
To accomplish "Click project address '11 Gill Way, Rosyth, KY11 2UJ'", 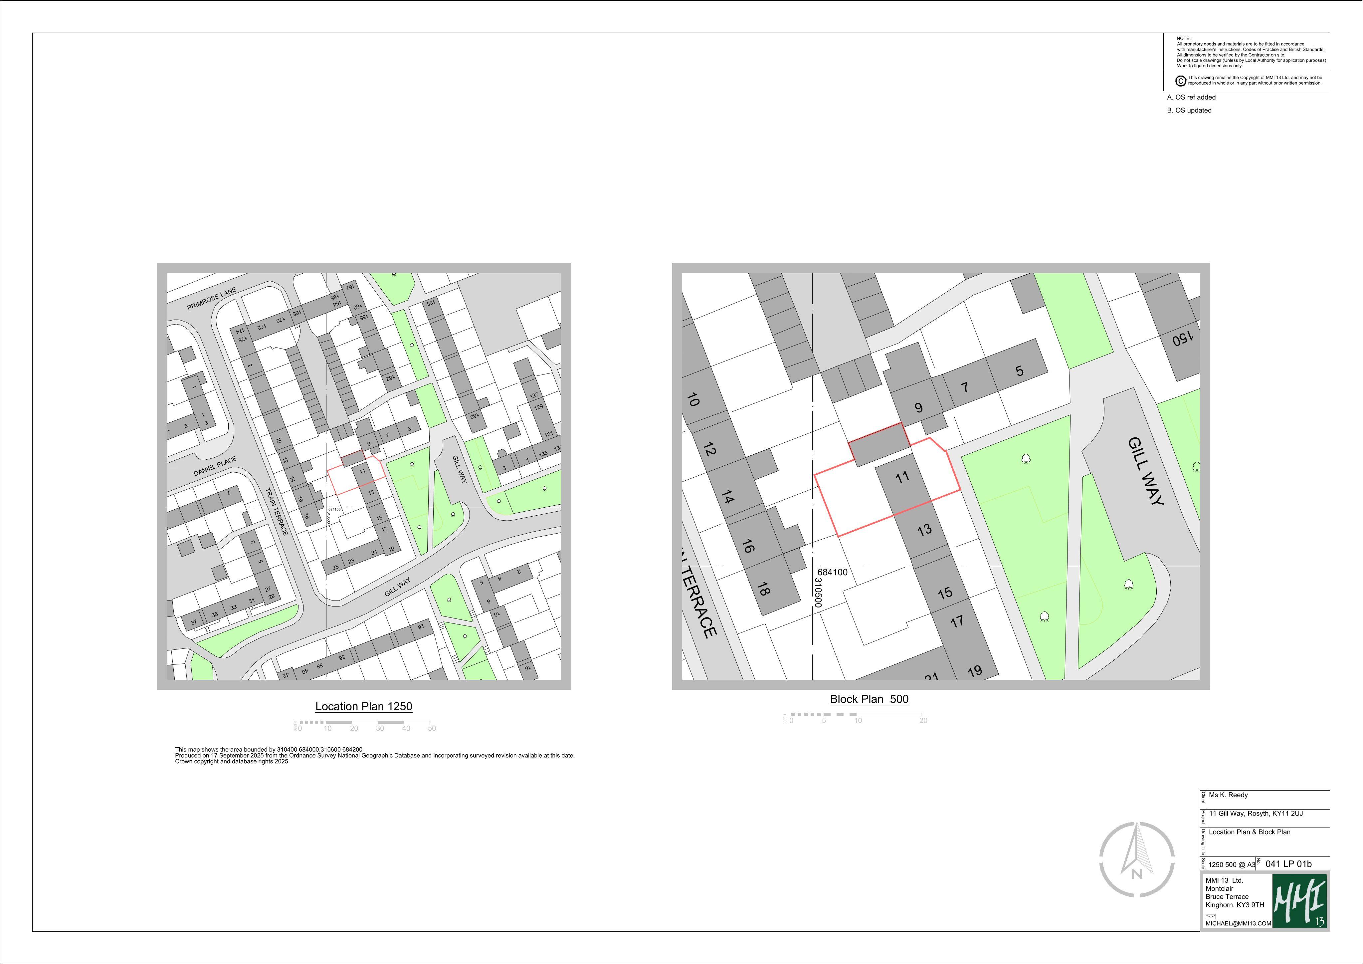I will pyautogui.click(x=1256, y=813).
